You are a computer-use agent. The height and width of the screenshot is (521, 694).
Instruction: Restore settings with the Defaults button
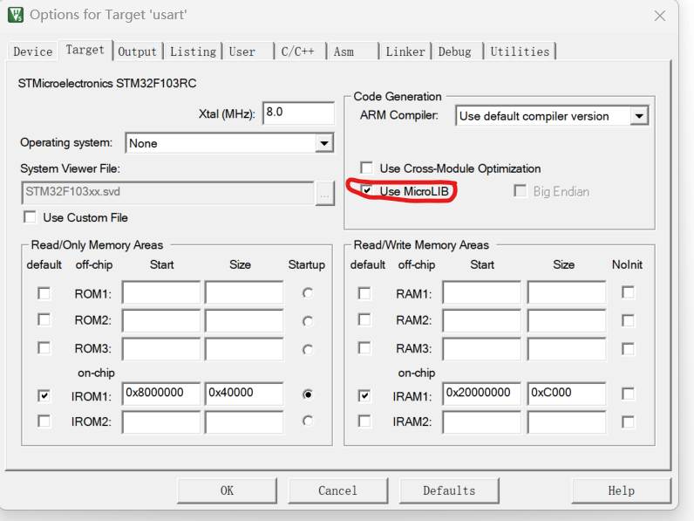449,490
